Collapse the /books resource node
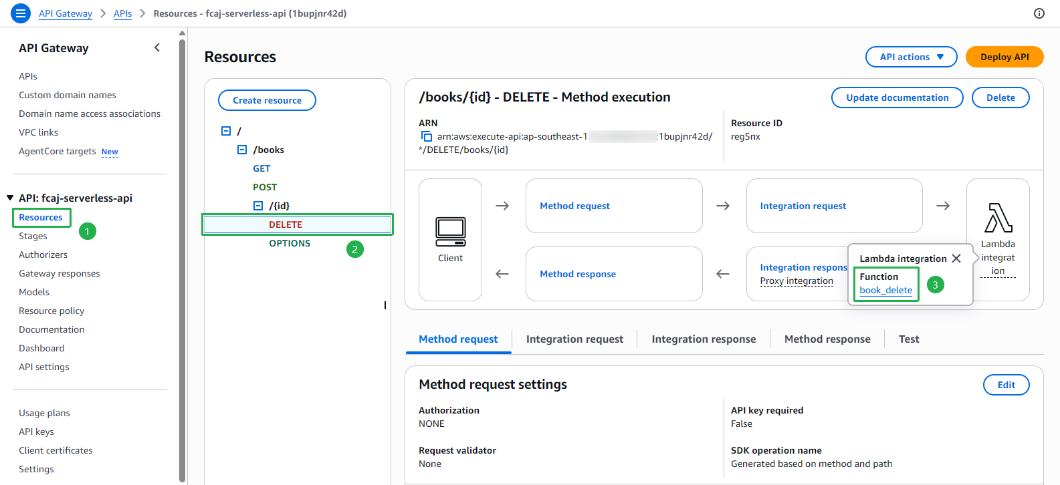 (x=242, y=150)
